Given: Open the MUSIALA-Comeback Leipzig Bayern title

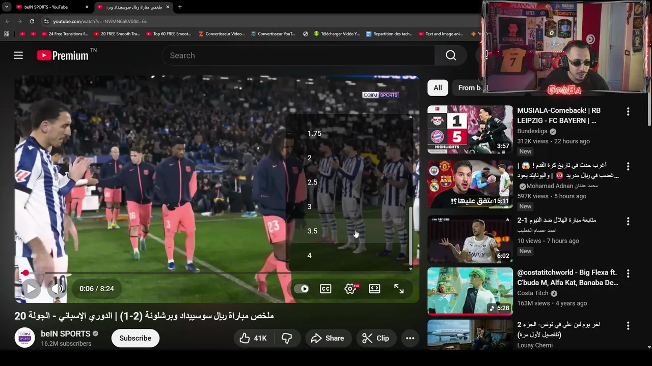Looking at the screenshot, I should [559, 115].
